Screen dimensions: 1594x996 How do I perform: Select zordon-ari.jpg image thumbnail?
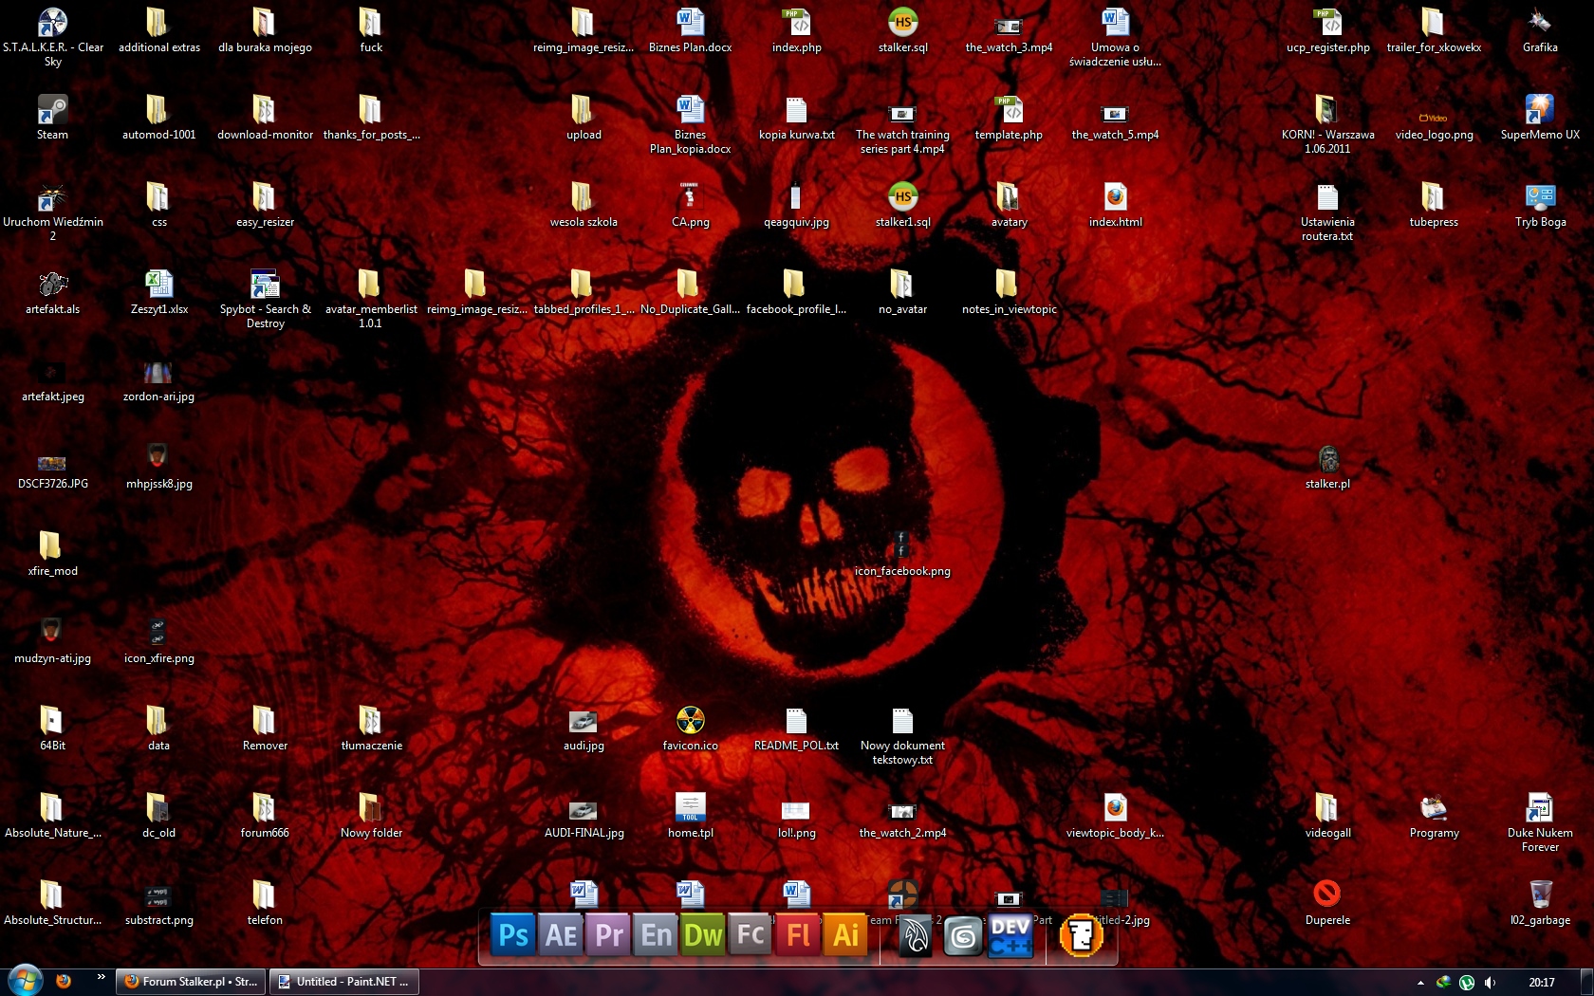159,380
